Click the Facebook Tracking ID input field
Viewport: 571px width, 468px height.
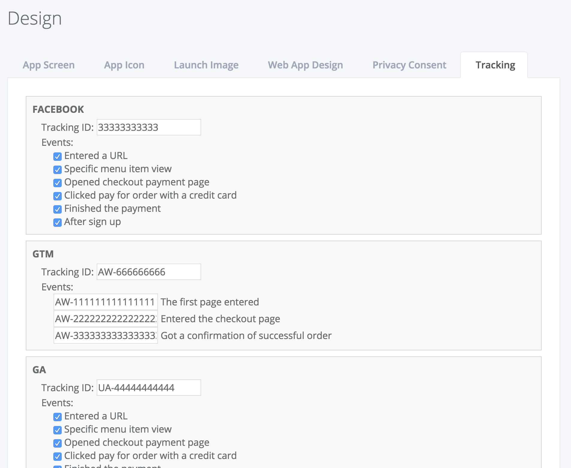pyautogui.click(x=149, y=127)
